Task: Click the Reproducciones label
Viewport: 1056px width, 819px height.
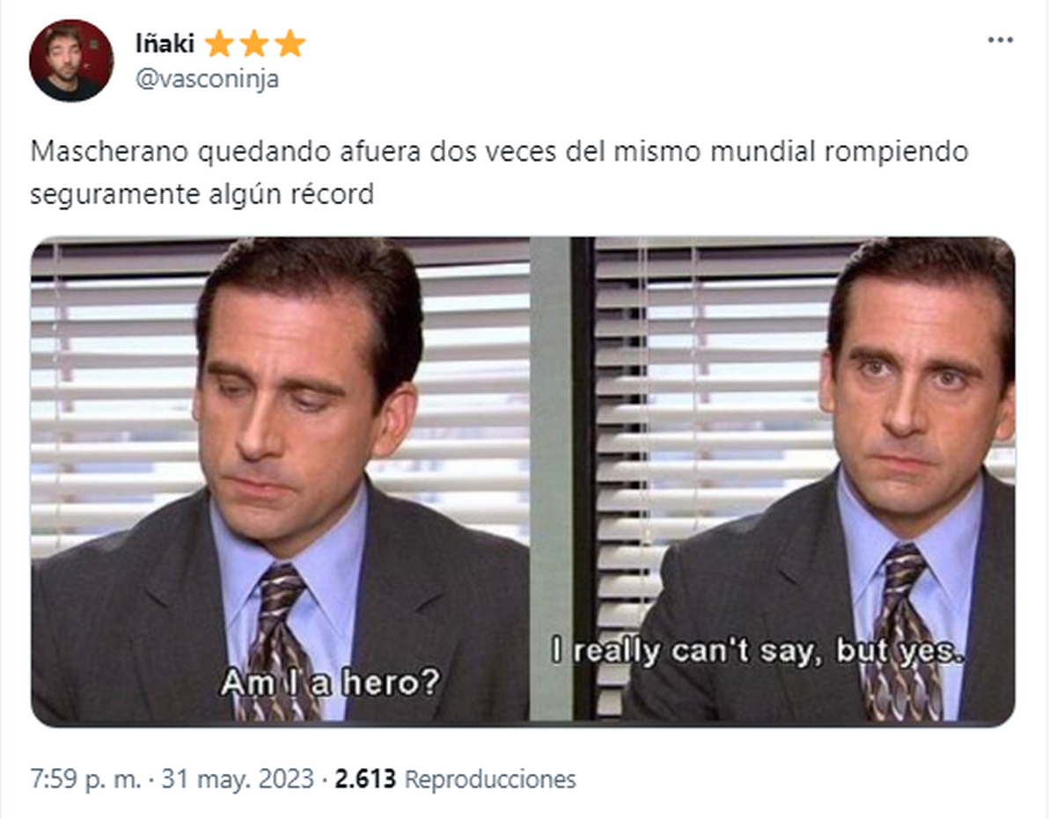Action: (x=490, y=779)
